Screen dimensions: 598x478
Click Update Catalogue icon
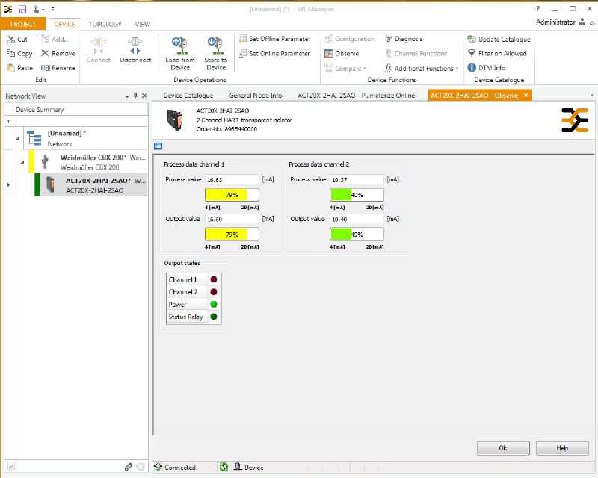tap(472, 39)
